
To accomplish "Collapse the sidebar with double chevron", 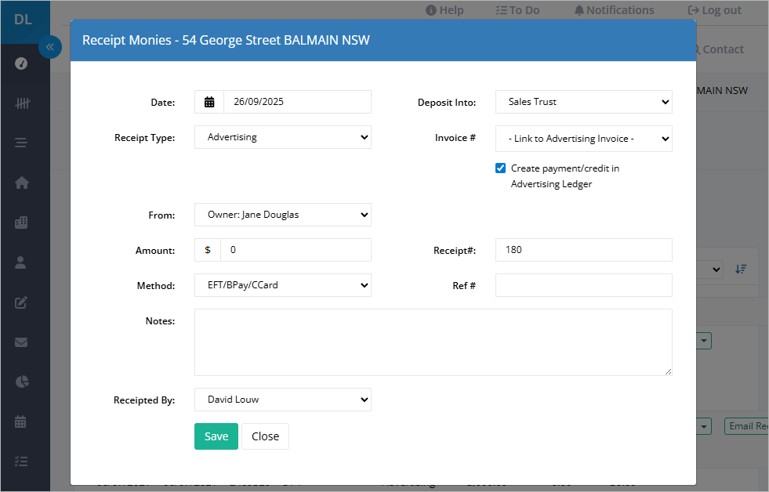I will 50,47.
